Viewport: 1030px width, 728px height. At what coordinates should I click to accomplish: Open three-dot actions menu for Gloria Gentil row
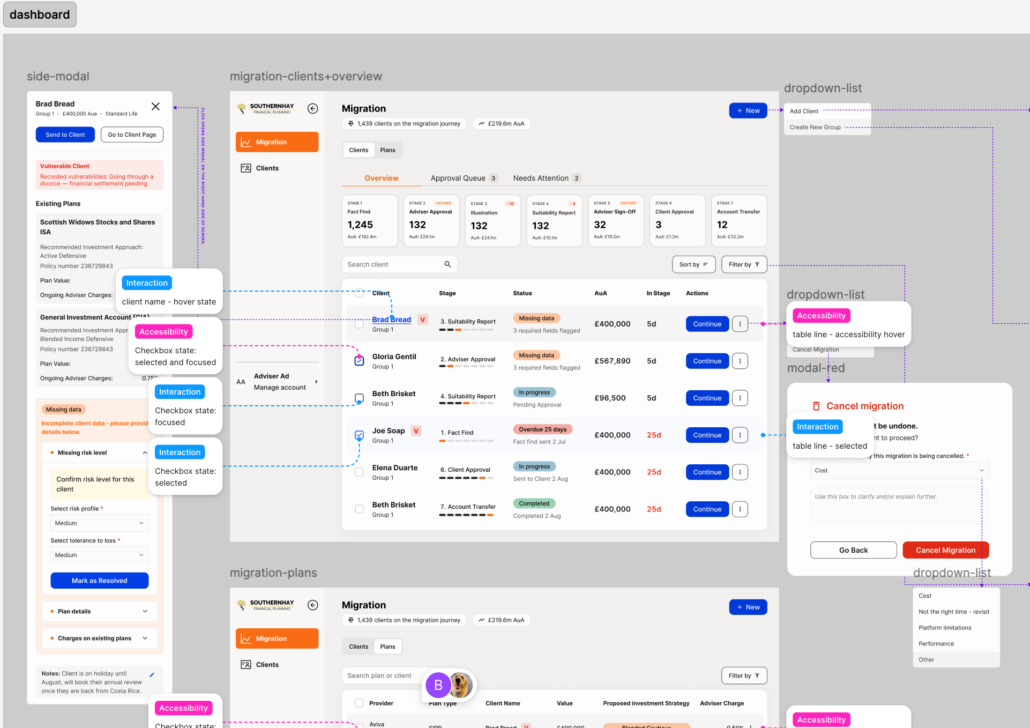point(740,361)
